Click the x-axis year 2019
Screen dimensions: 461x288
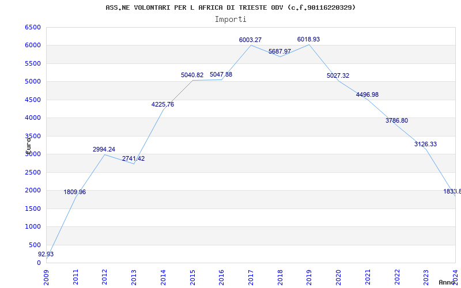click(x=309, y=277)
